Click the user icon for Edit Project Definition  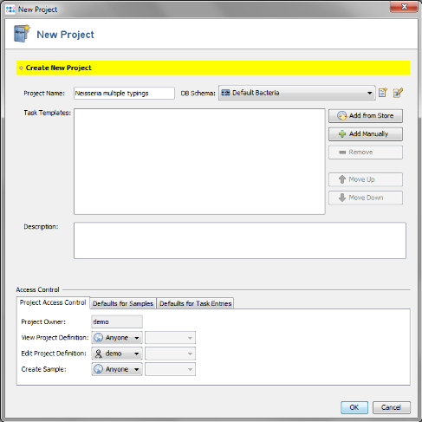[x=99, y=354]
